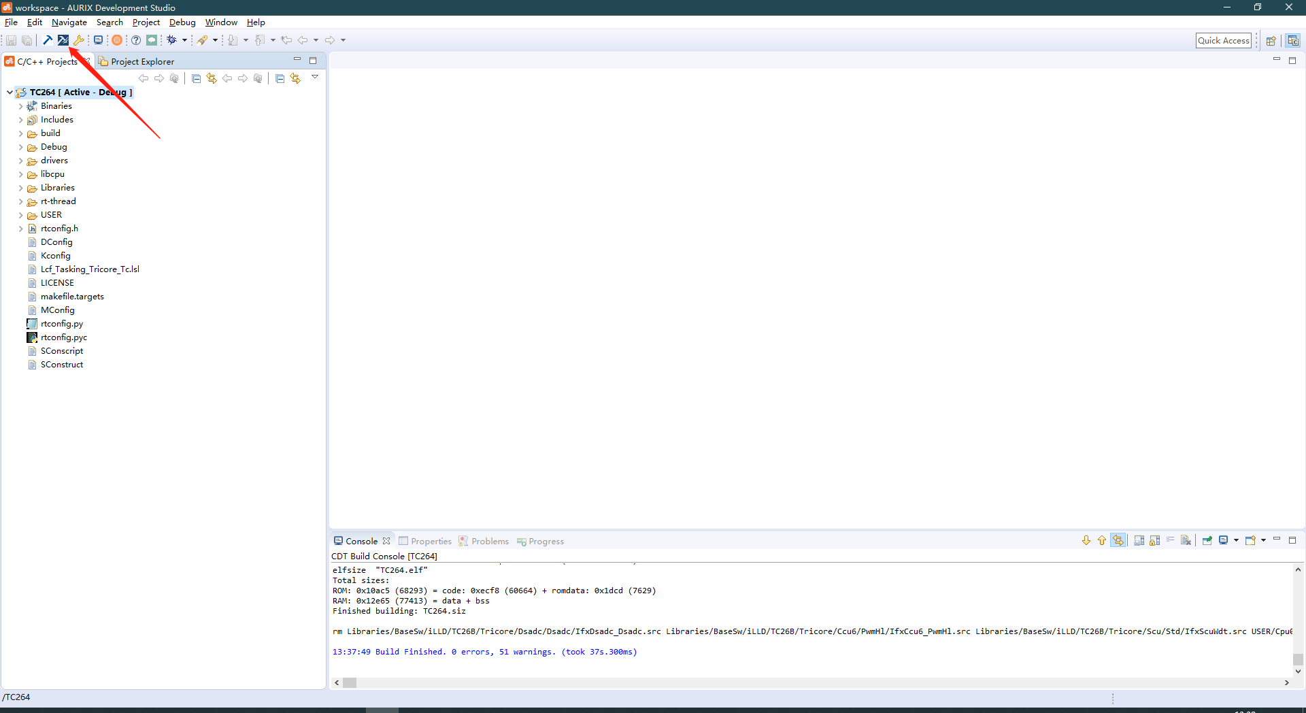The width and height of the screenshot is (1306, 713).
Task: Go to Next Annotation icon
Action: pyautogui.click(x=233, y=40)
